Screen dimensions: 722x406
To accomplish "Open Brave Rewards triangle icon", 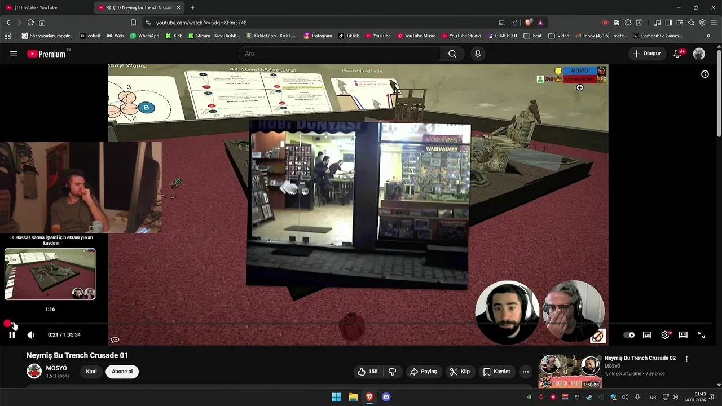I will pos(540,23).
